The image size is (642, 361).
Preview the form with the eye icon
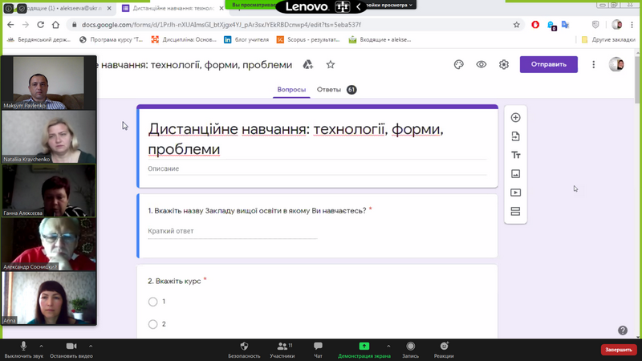coord(481,64)
